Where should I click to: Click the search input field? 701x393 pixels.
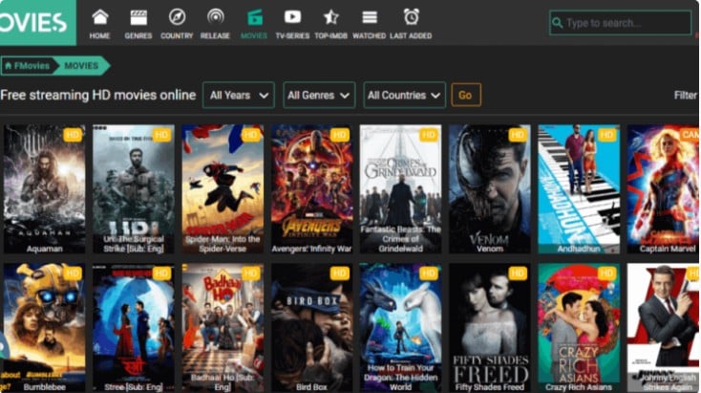coord(620,22)
